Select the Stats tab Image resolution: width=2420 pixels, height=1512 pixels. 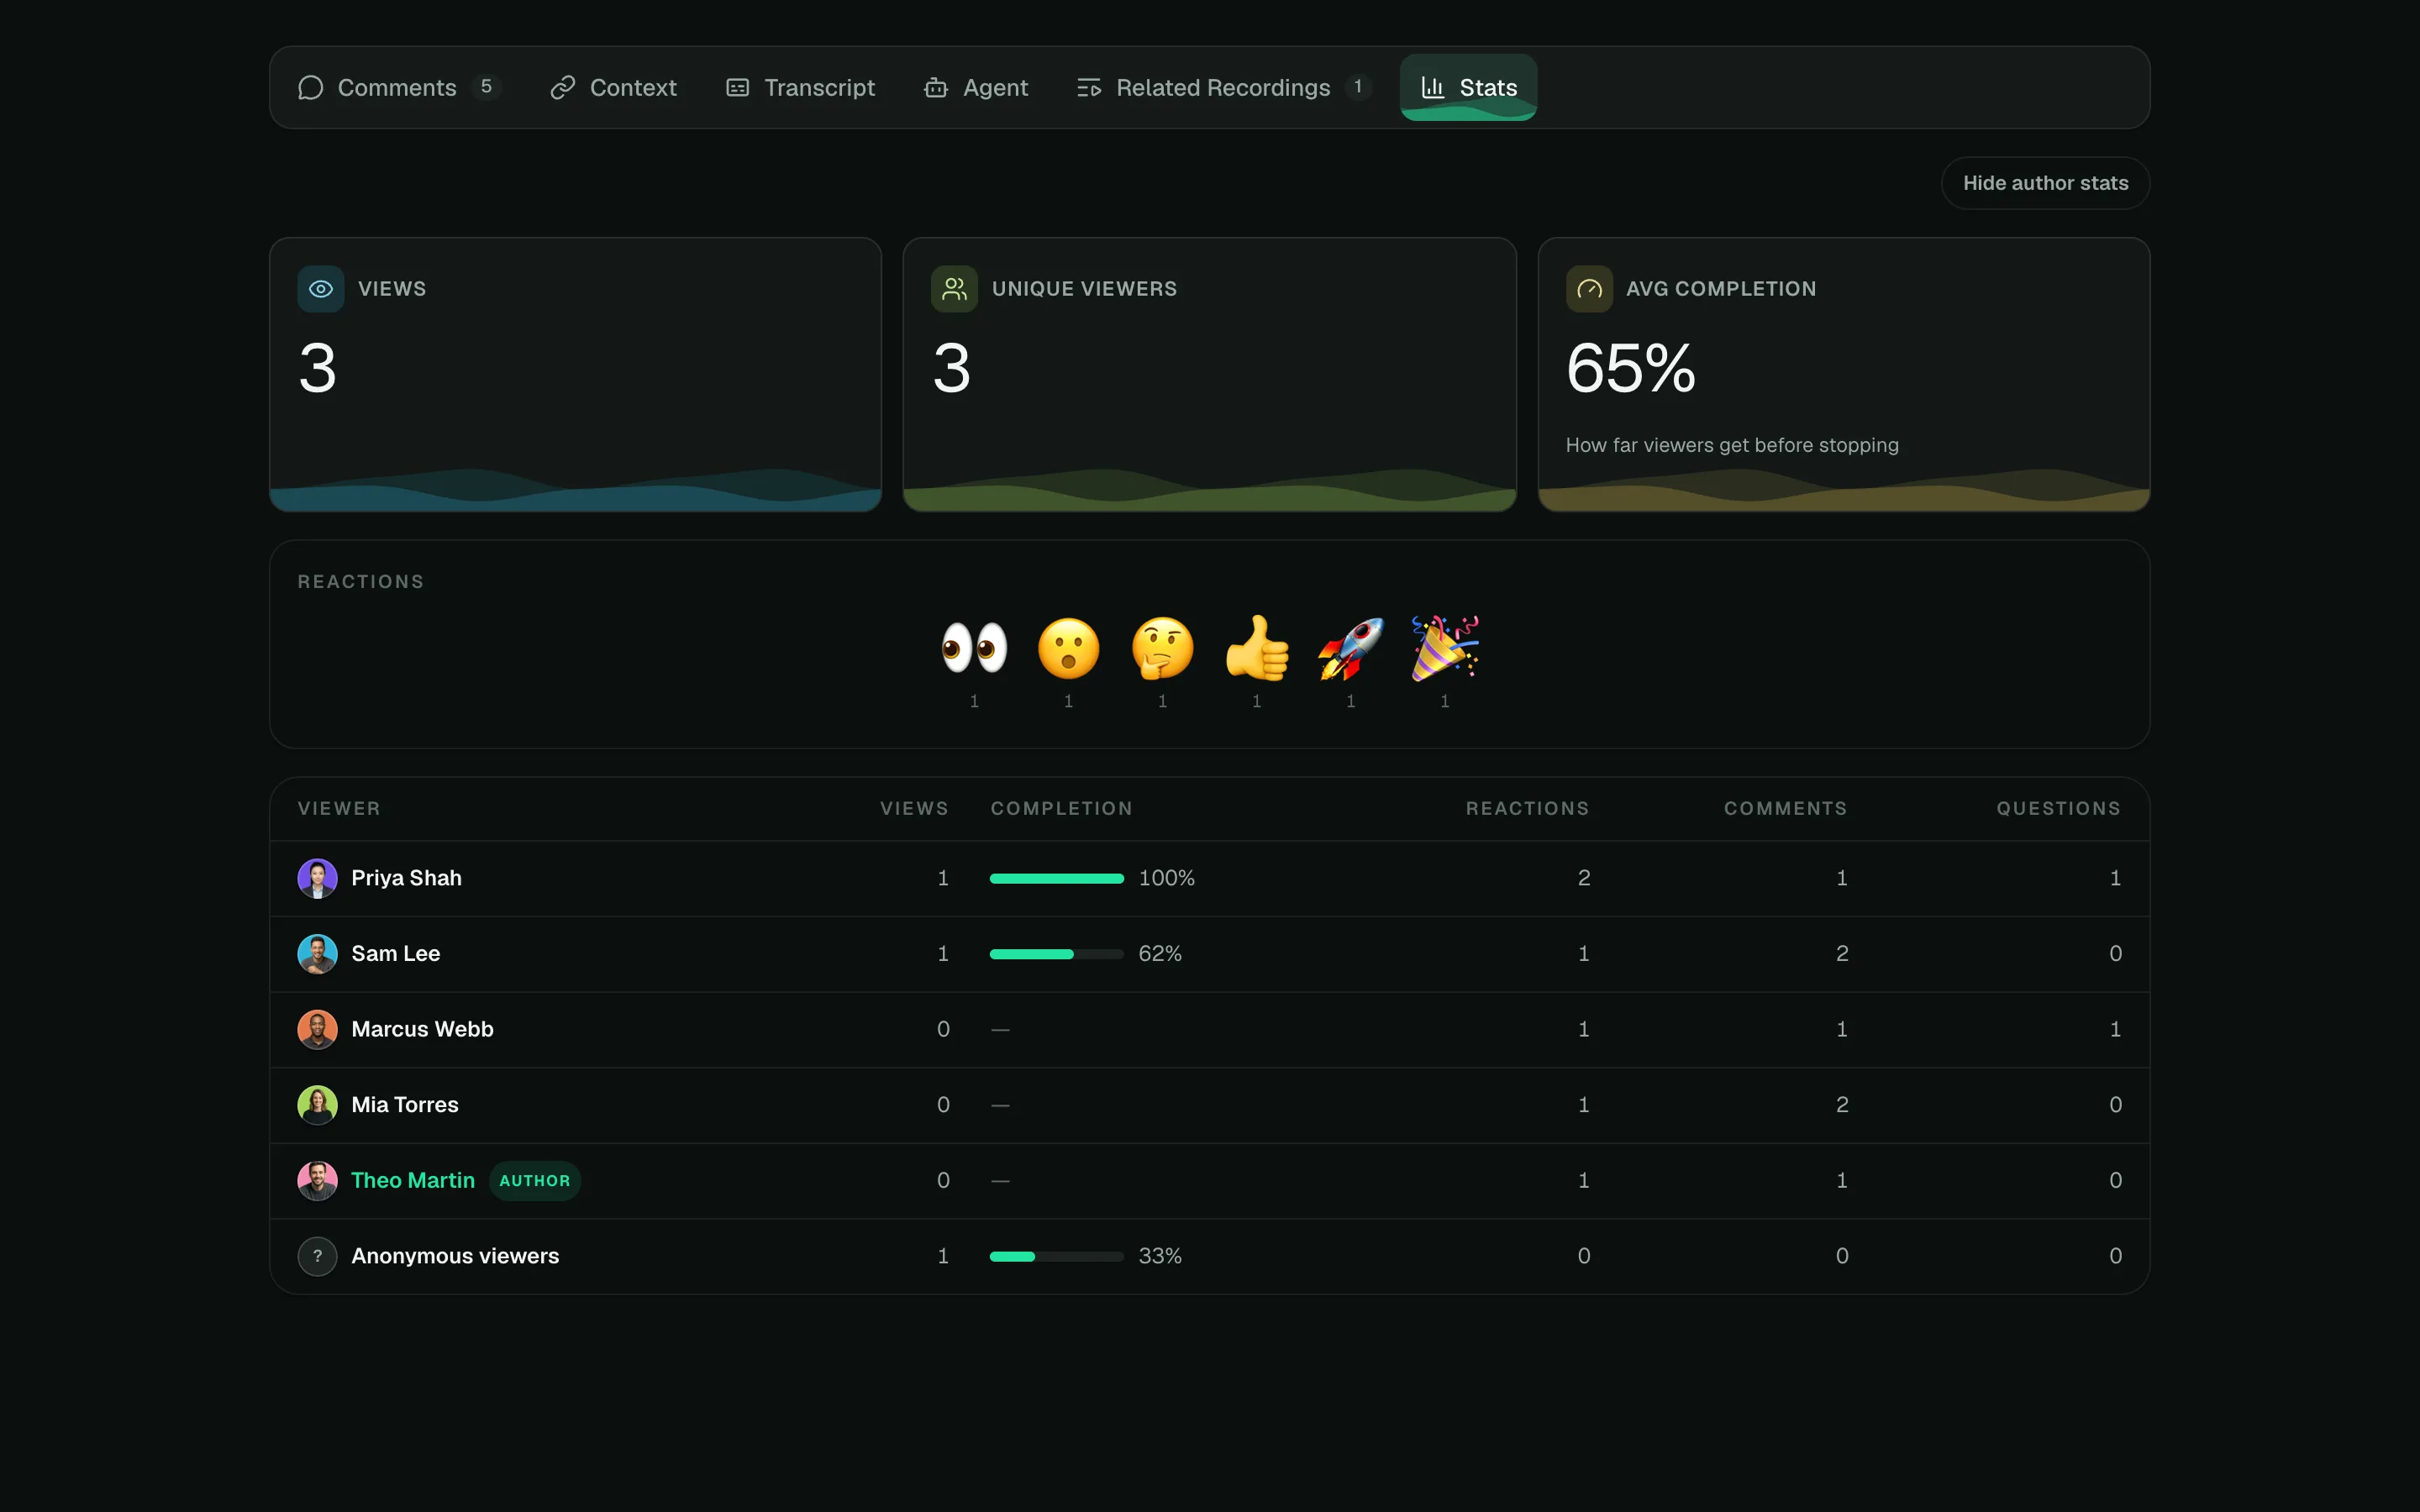tap(1468, 88)
